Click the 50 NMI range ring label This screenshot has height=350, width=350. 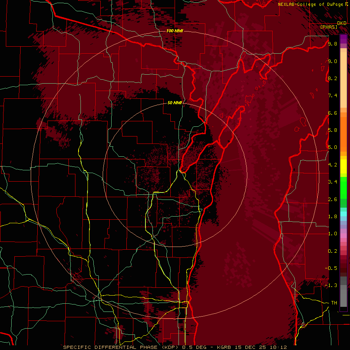(x=175, y=103)
